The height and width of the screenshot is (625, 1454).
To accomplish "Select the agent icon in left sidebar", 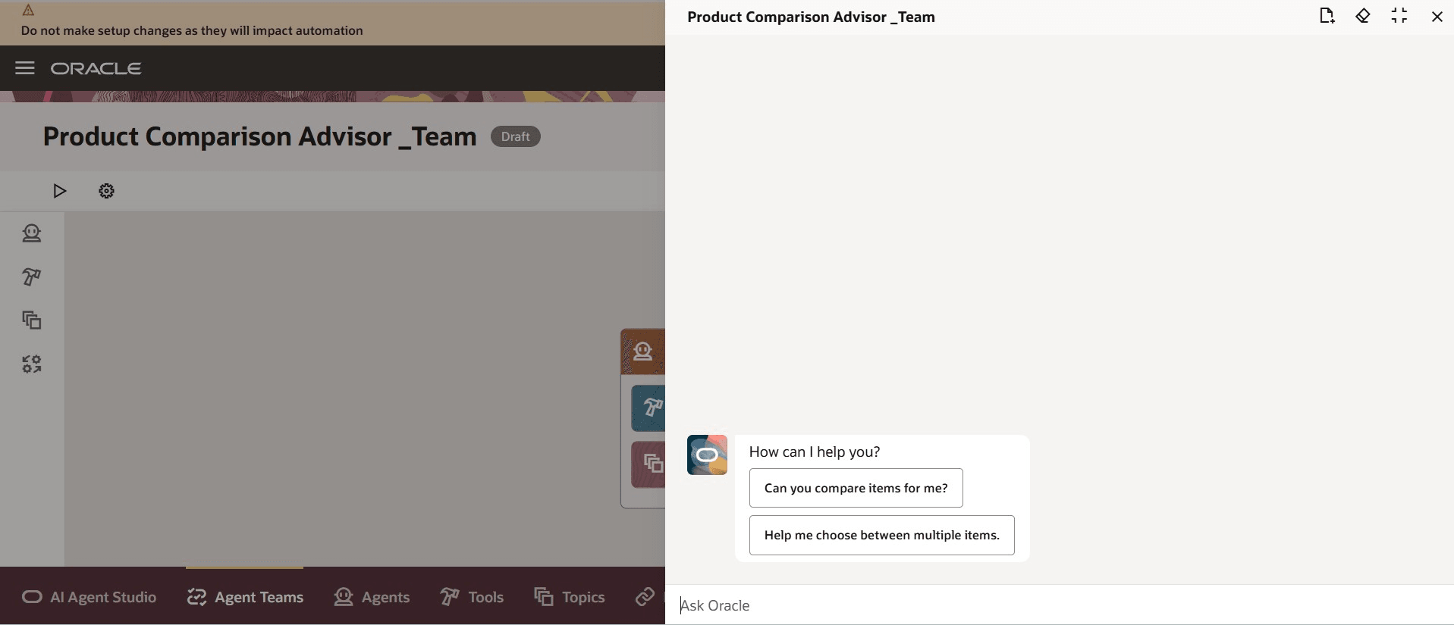I will [32, 233].
